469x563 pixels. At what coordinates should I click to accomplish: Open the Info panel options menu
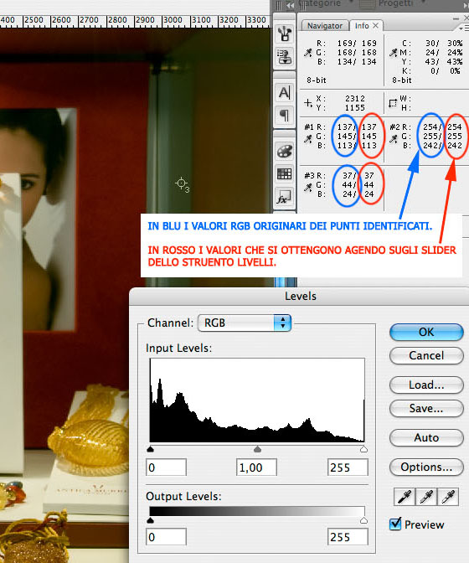point(463,28)
